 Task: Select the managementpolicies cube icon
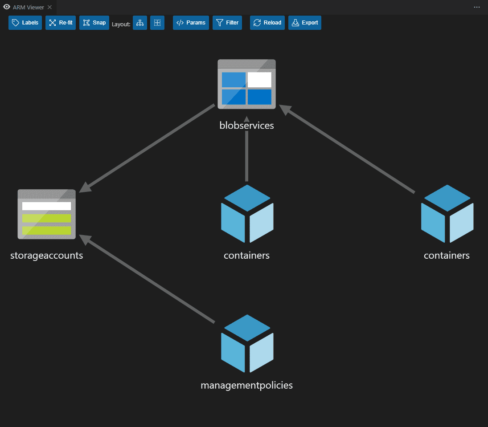tap(247, 343)
